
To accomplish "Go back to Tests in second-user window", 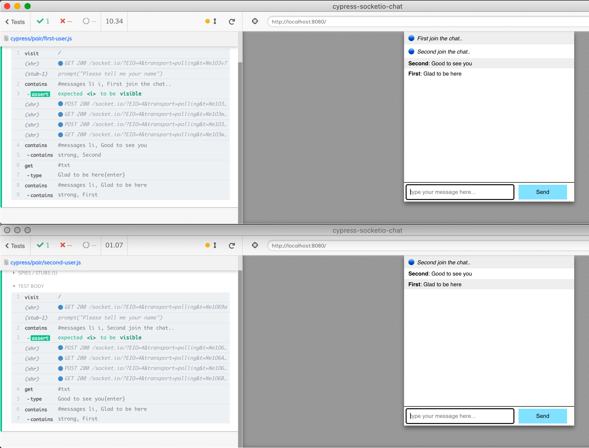I will point(15,246).
